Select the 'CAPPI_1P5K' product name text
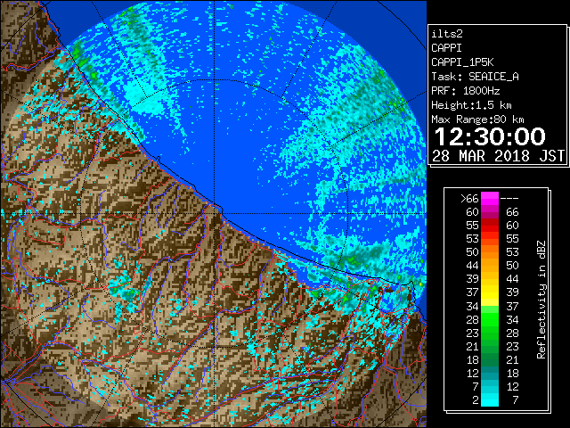 coord(462,62)
